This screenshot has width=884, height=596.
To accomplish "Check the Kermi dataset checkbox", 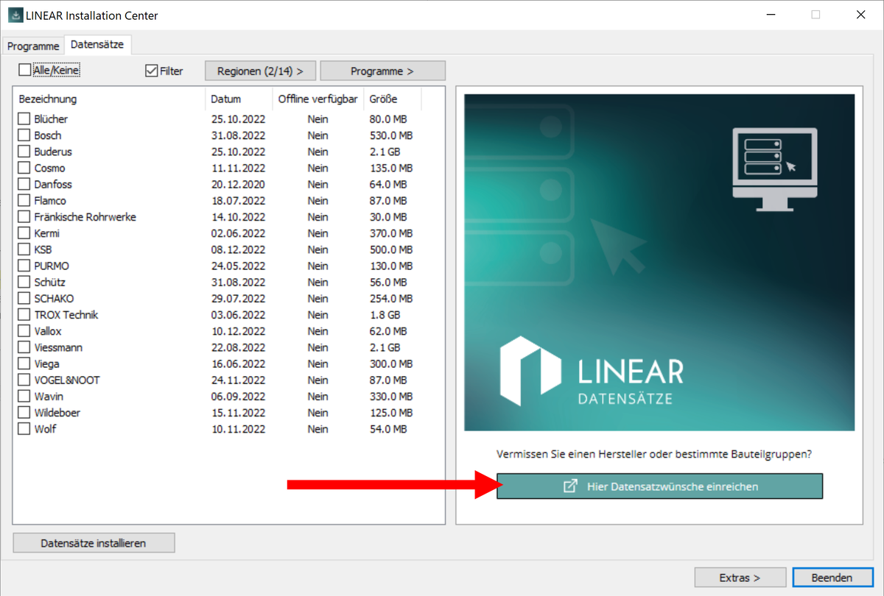I will point(24,233).
